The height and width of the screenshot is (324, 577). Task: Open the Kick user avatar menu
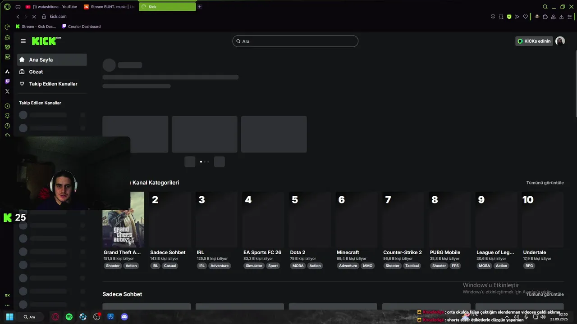[560, 41]
